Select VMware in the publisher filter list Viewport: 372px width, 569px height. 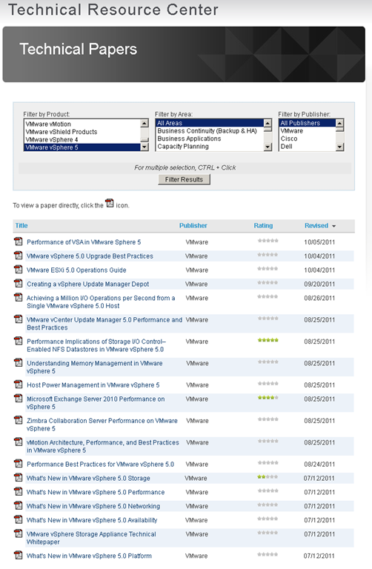point(308,130)
